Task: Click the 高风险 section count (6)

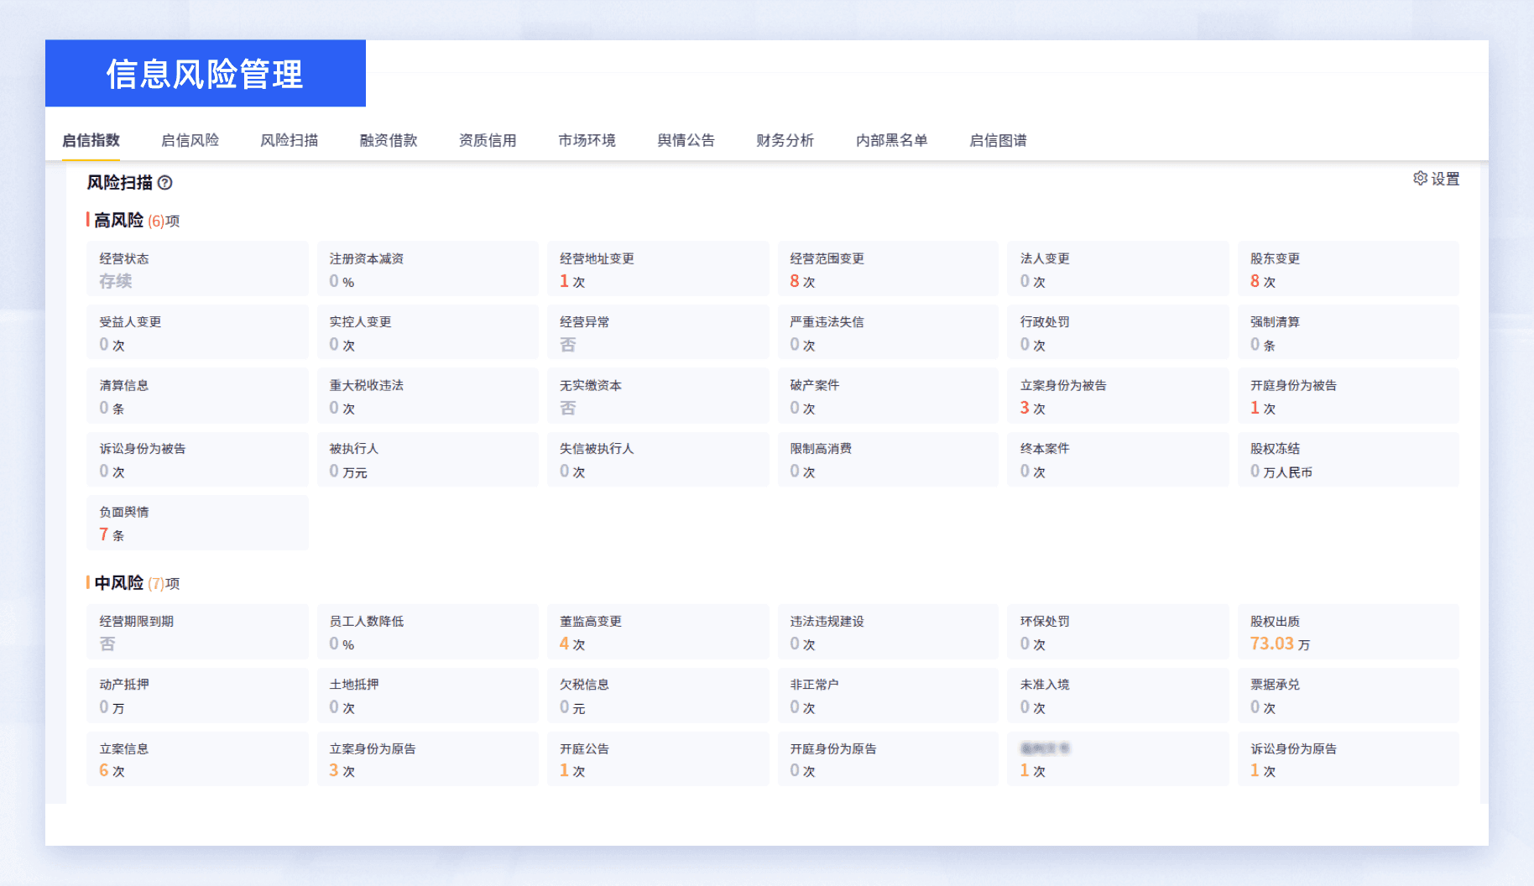Action: click(156, 221)
